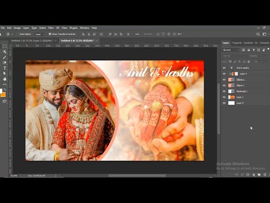Select the Eraser tool in toolbar
270x203 pixels.
4,63
